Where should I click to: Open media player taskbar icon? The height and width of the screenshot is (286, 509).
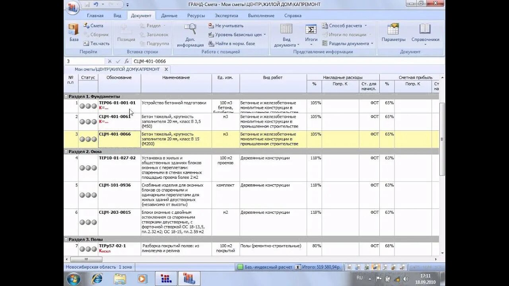click(x=142, y=279)
